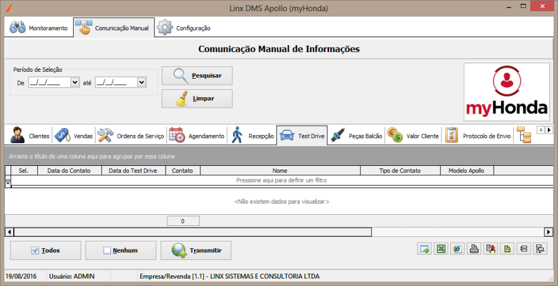
Task: Select the Vendas tab
Action: point(74,136)
